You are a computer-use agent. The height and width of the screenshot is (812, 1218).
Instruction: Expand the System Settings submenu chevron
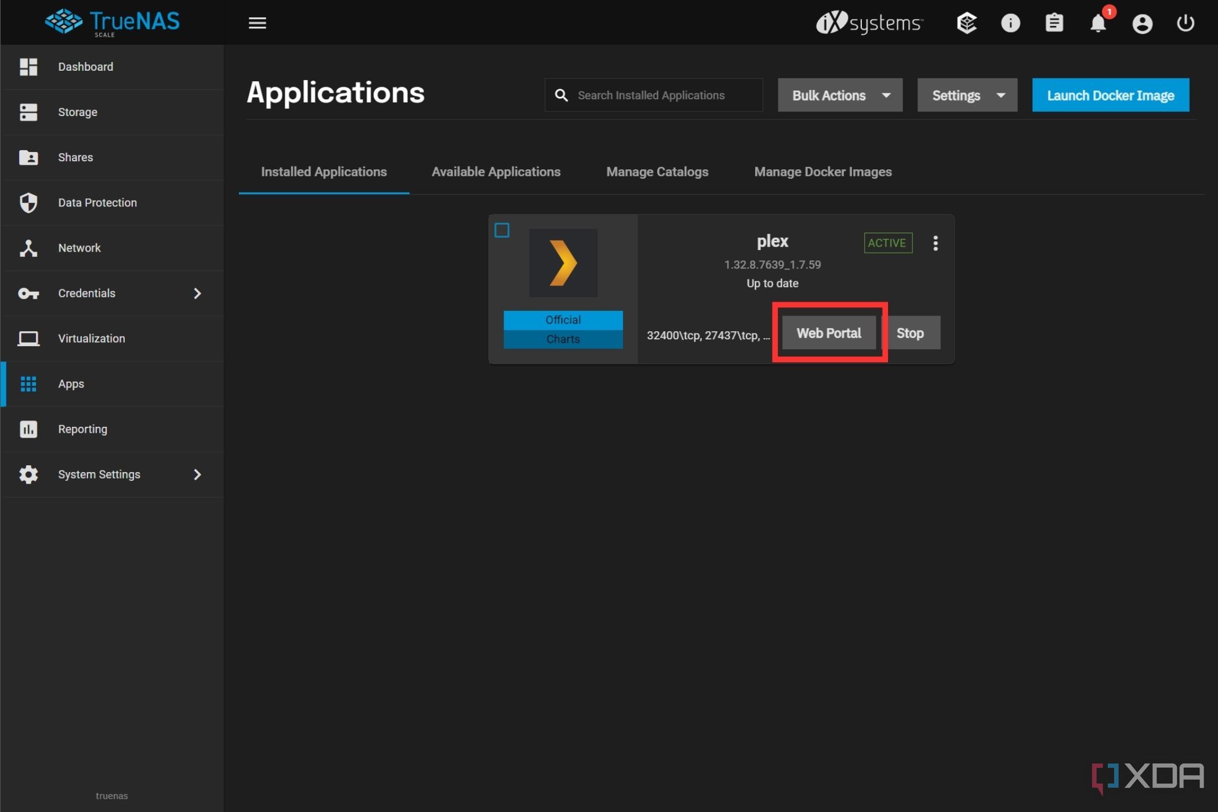point(197,474)
